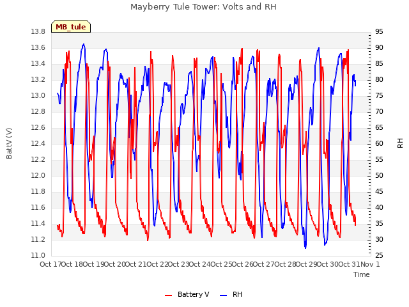Click the Oct 31 date label
Viewport: 409px width, 307px height.
click(x=350, y=264)
